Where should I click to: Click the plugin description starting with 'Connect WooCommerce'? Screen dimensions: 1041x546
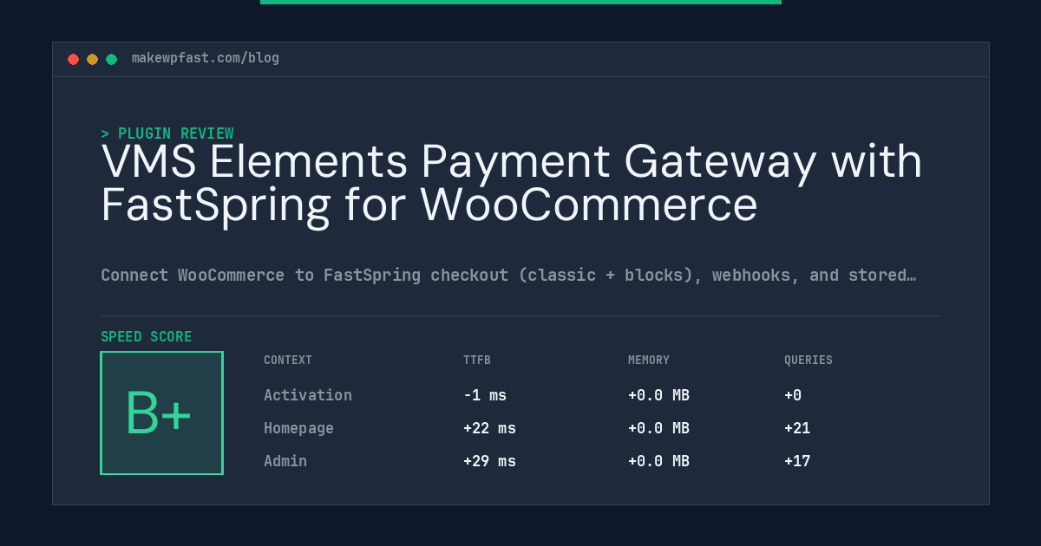point(508,275)
